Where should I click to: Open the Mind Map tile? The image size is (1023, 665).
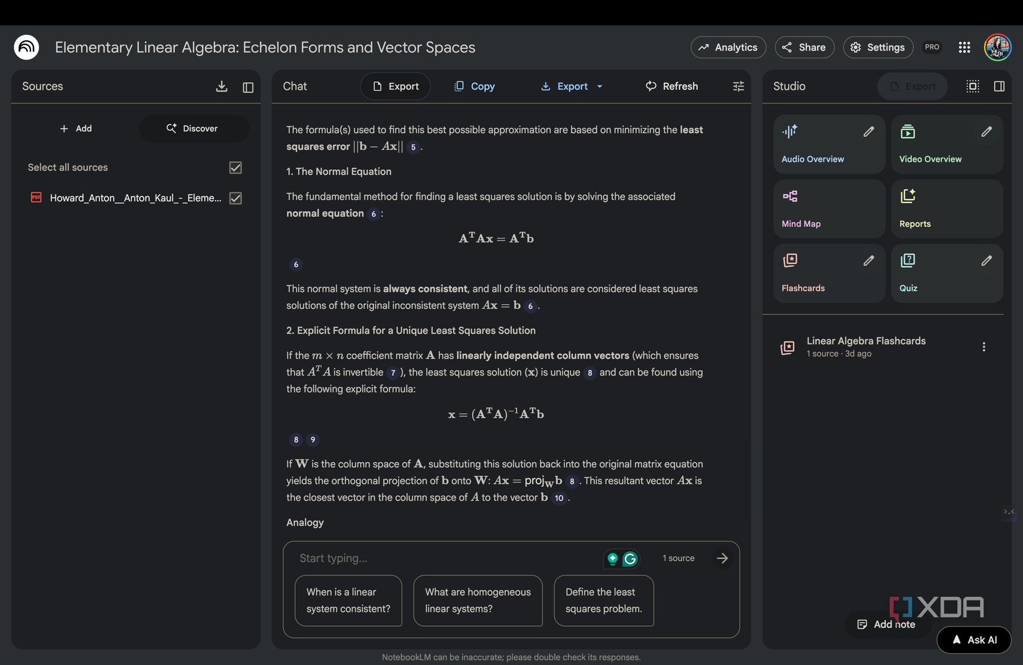pyautogui.click(x=828, y=209)
